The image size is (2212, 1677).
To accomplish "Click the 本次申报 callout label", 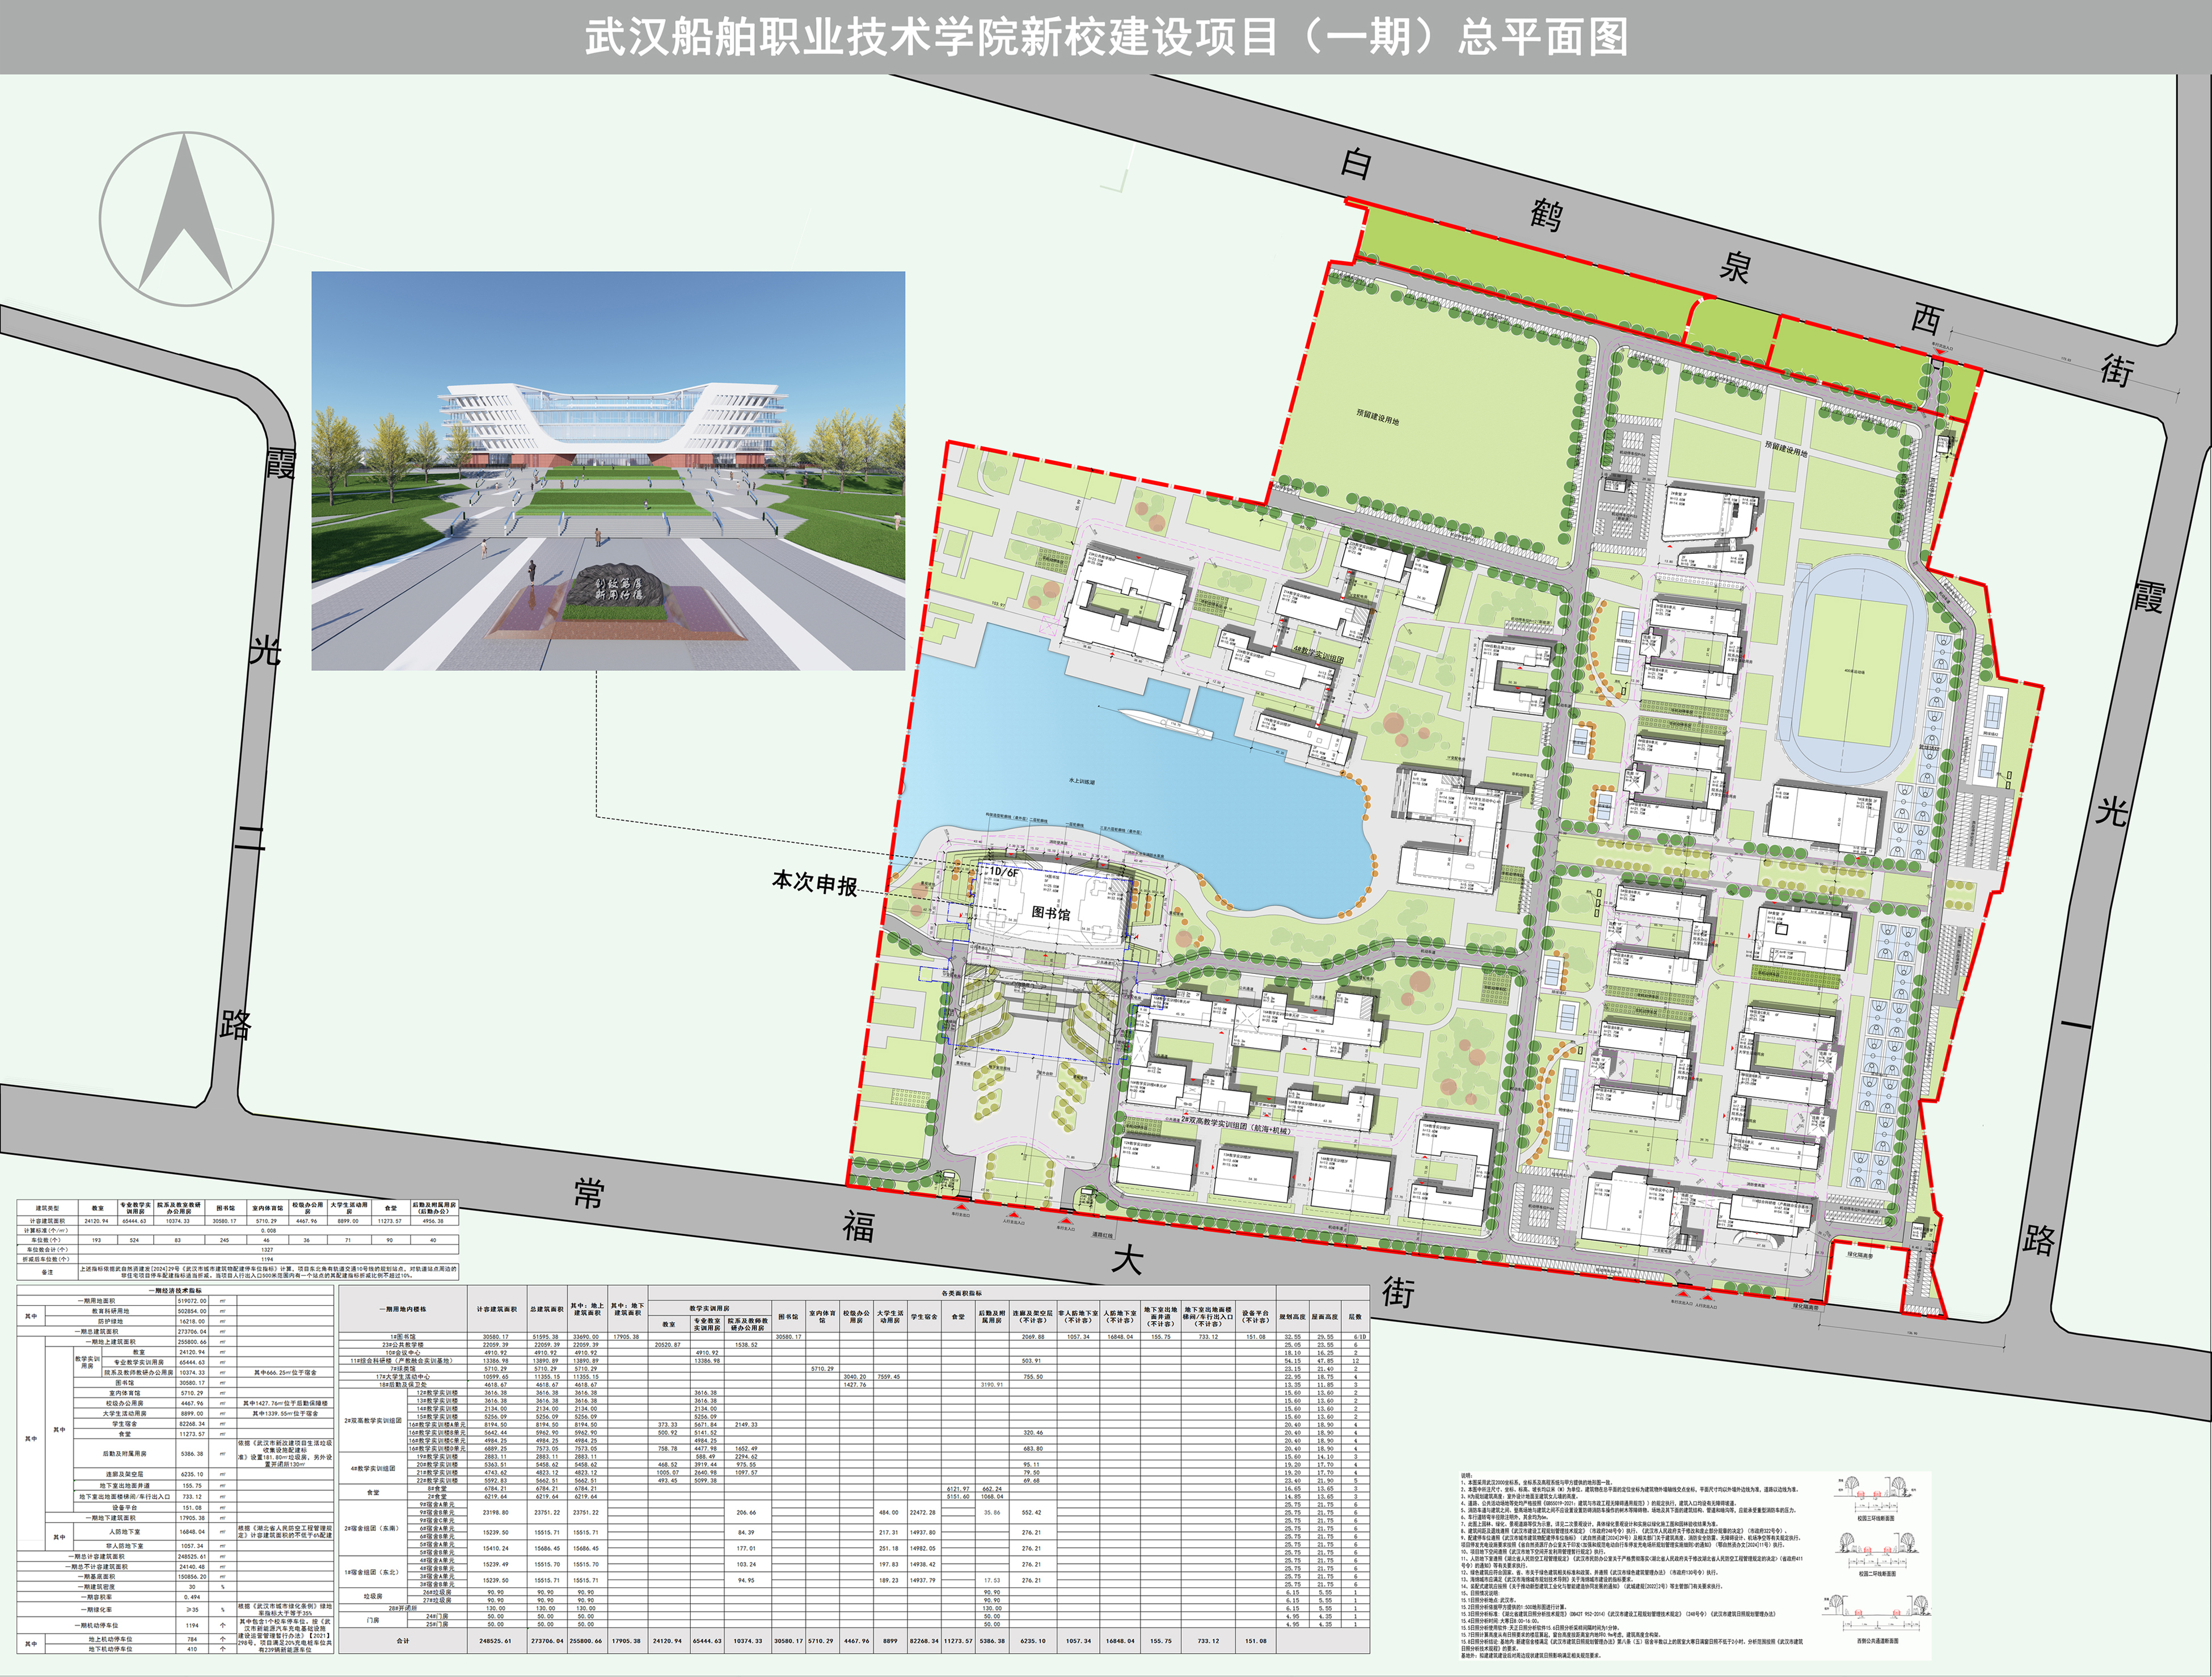I will (x=814, y=882).
